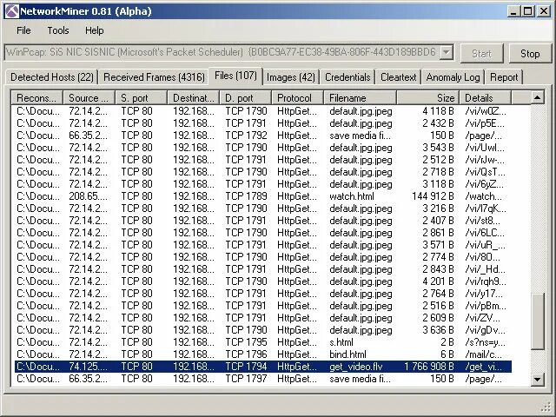Select the row with size 3 543 B
Viewport: 556px width, 417px height.
pos(262,148)
